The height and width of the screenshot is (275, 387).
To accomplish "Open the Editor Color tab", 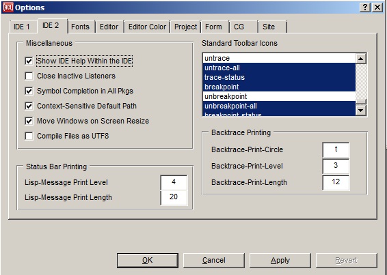I will pyautogui.click(x=147, y=27).
